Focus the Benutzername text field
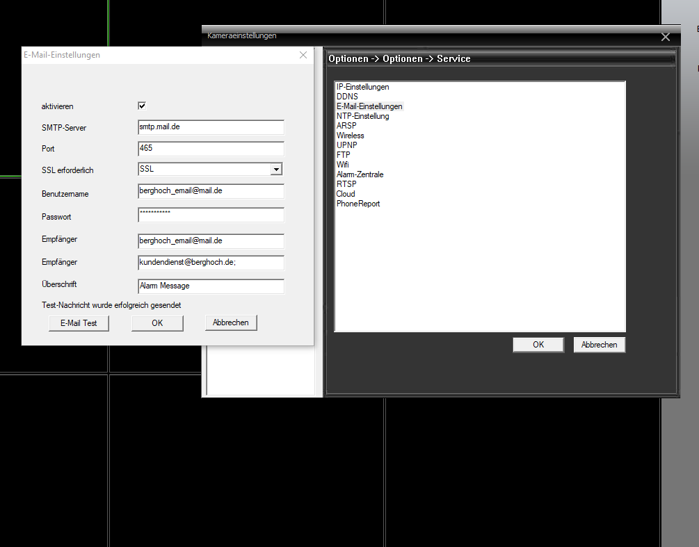 pyautogui.click(x=211, y=190)
